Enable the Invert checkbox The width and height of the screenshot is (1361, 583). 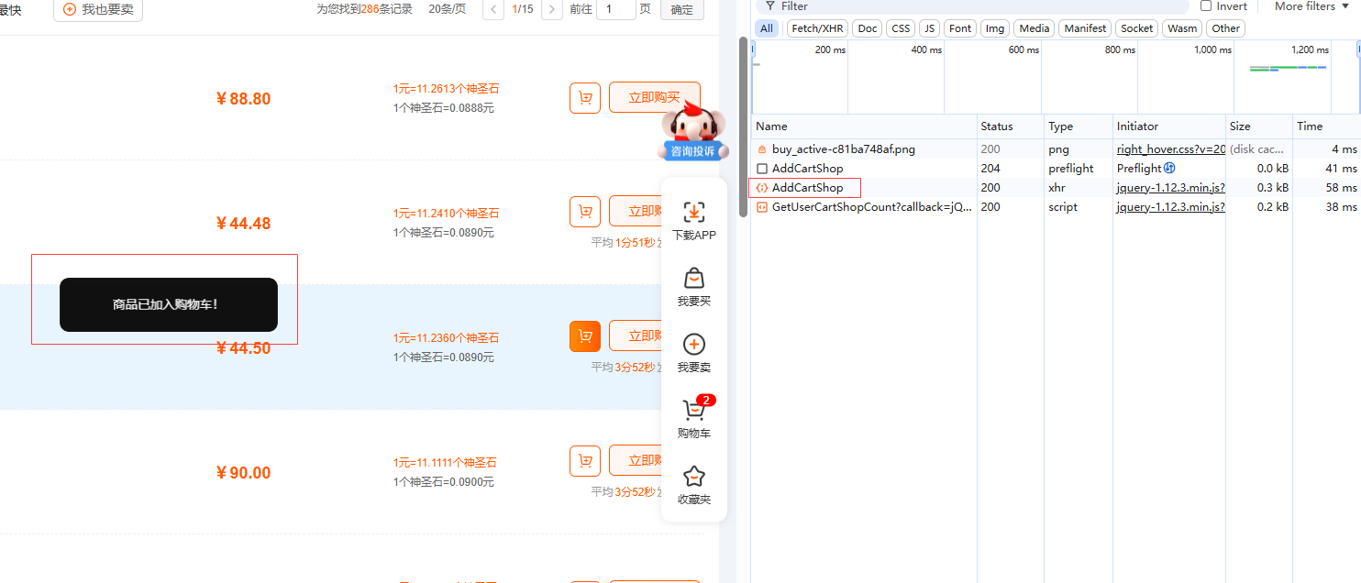pos(1206,6)
